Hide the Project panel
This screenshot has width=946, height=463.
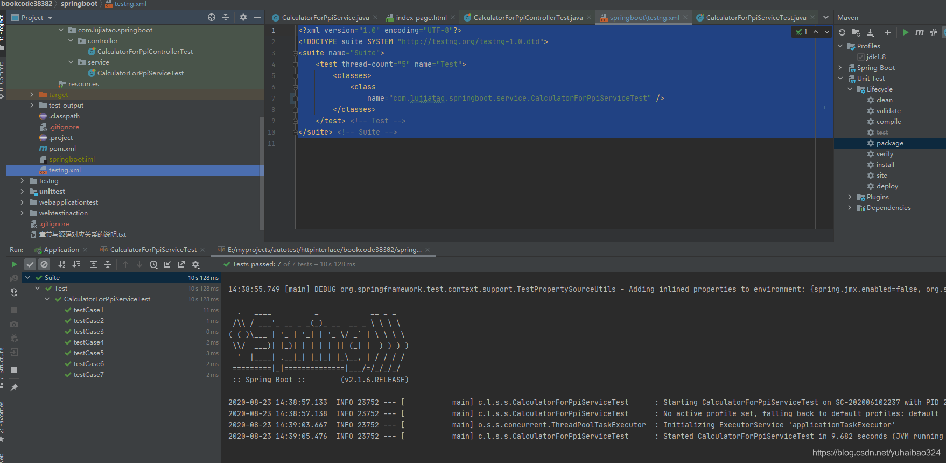(257, 17)
